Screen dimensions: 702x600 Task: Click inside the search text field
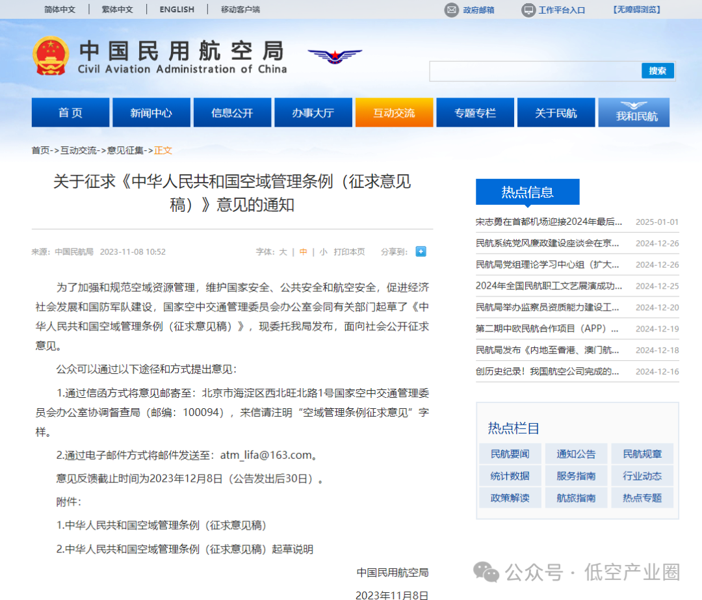[534, 71]
